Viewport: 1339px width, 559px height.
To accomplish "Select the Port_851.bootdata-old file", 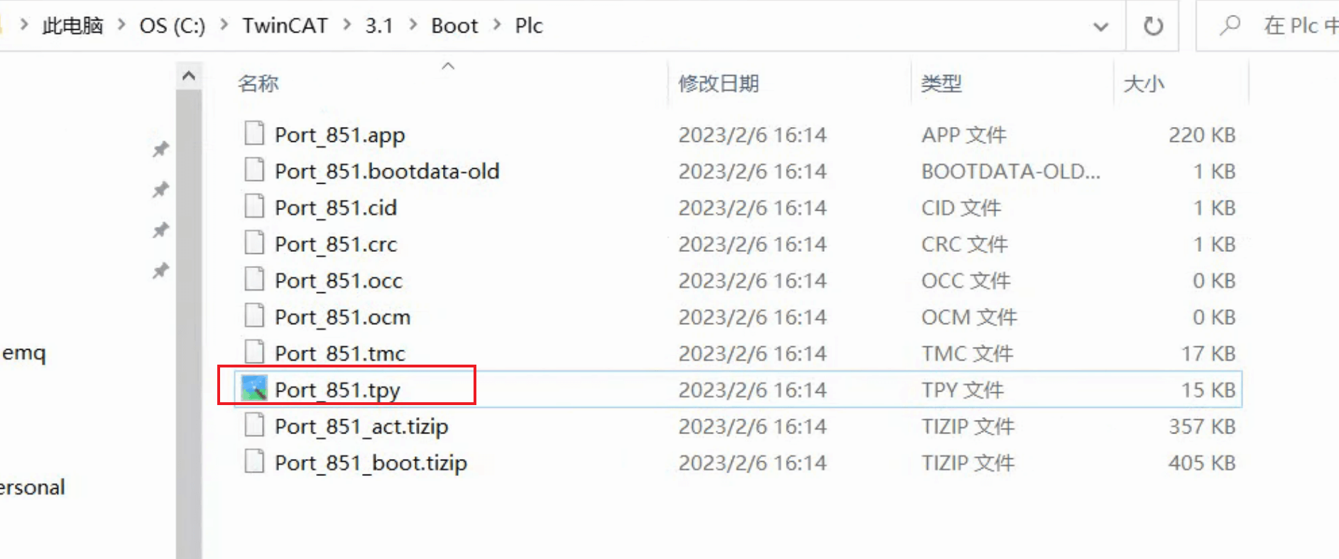I will 387,171.
